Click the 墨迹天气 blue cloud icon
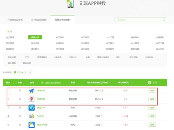174x130 pixels. 32,108
